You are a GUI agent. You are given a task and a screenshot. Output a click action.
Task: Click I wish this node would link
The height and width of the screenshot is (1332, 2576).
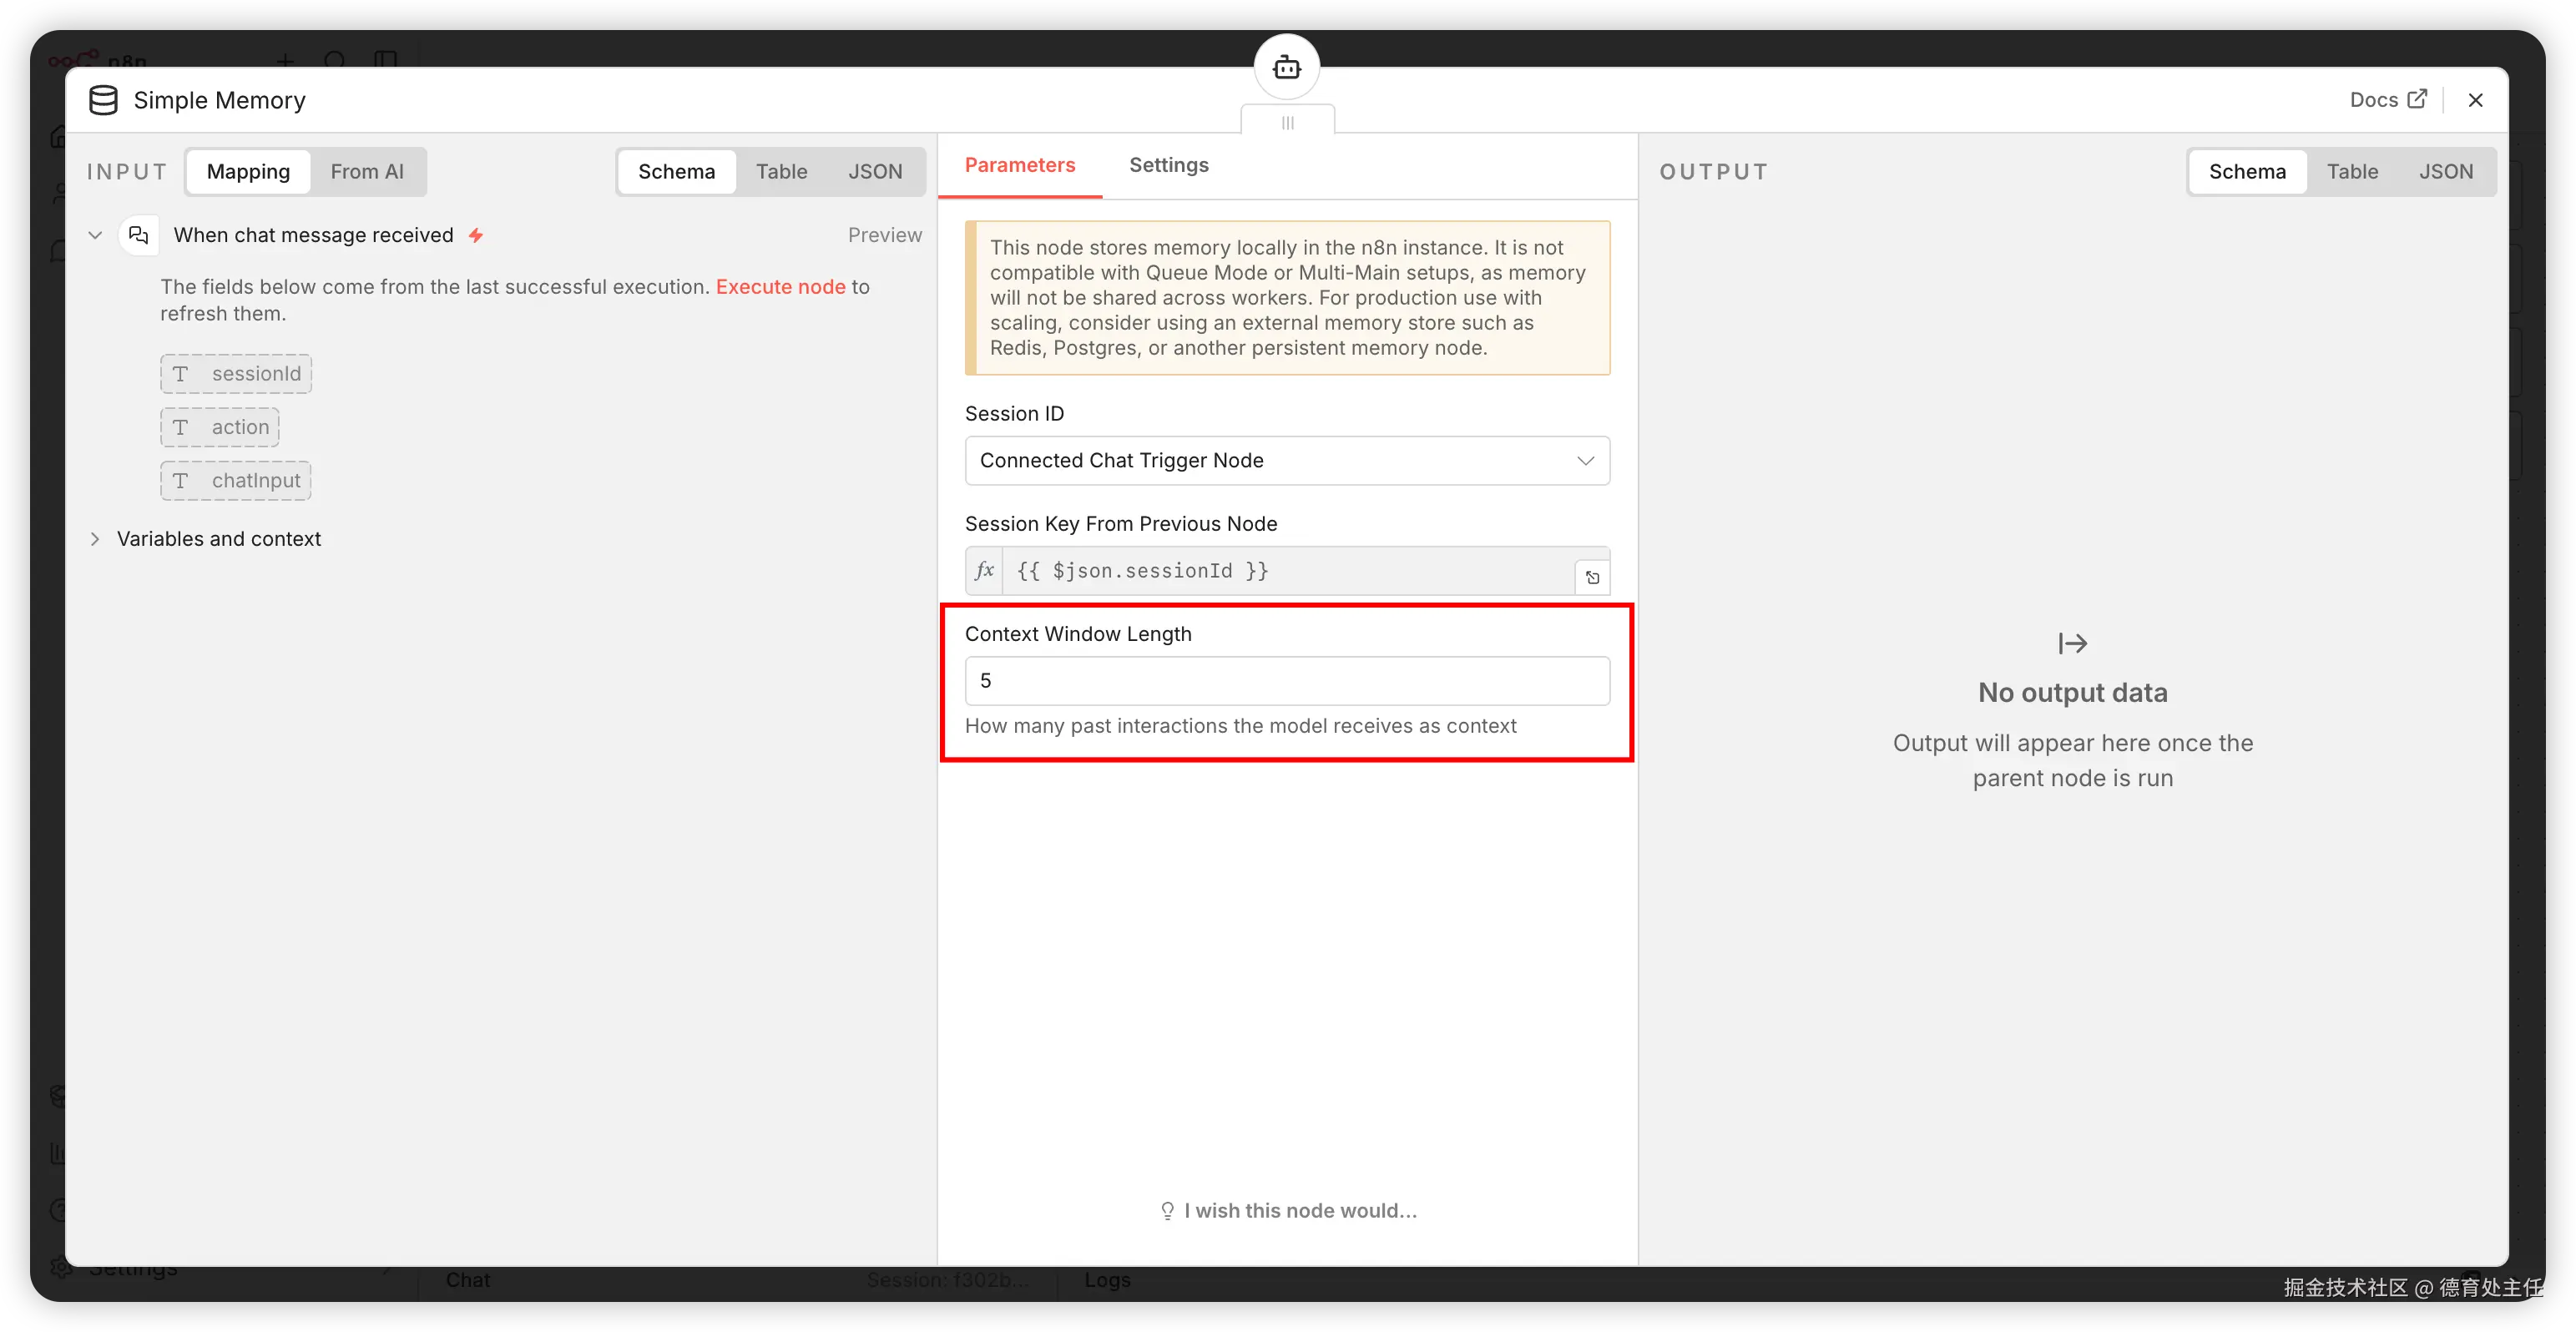click(x=1300, y=1211)
